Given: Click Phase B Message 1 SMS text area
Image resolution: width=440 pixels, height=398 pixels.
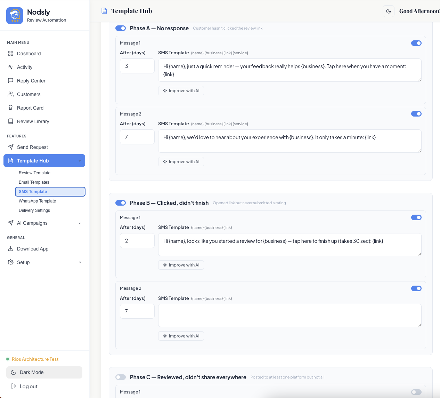Looking at the screenshot, I should (x=290, y=245).
